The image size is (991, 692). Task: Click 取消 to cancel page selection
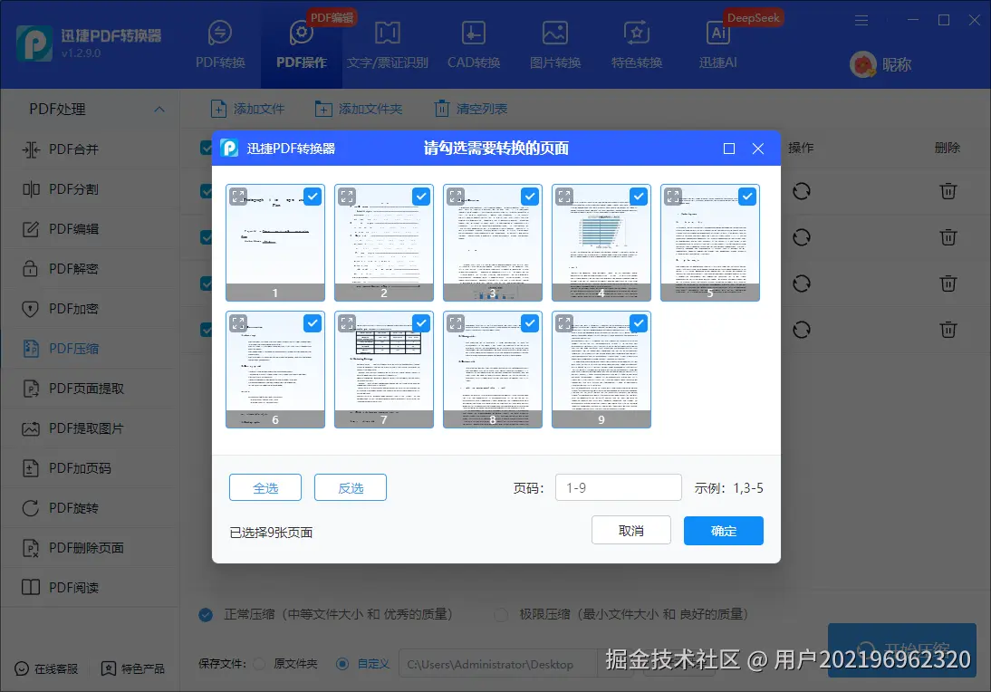pos(630,530)
